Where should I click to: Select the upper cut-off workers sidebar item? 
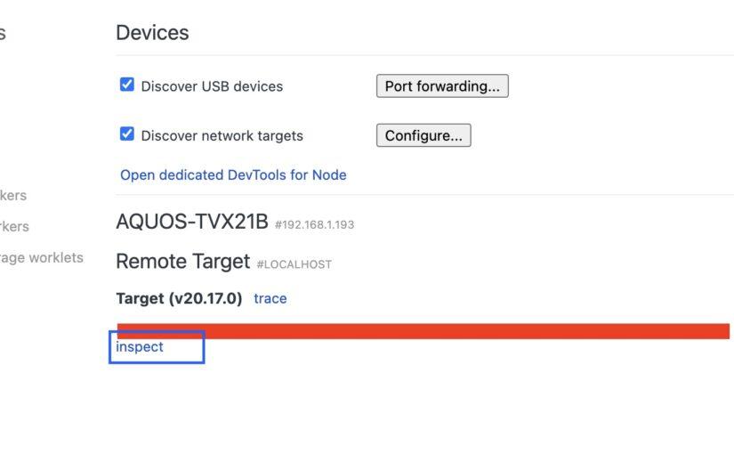[13, 195]
